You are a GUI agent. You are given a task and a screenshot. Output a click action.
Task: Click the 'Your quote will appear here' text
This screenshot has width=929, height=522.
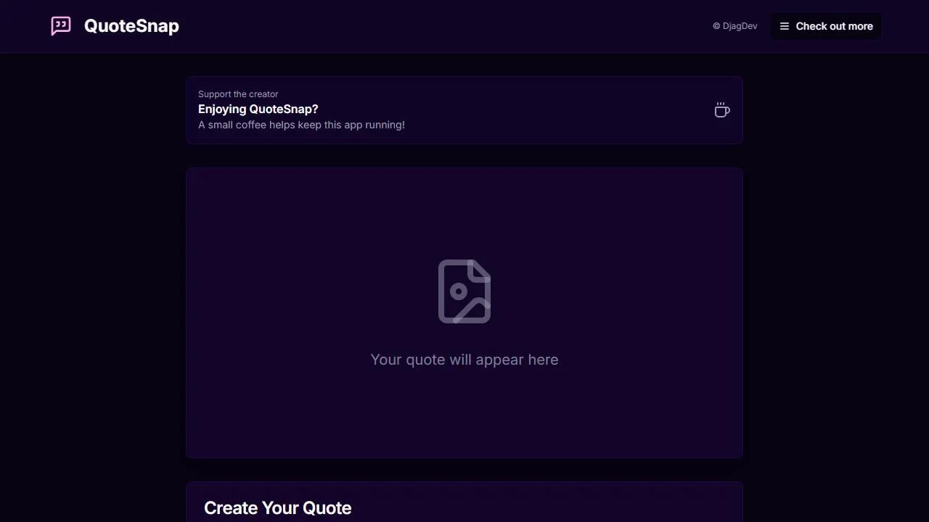coord(464,360)
